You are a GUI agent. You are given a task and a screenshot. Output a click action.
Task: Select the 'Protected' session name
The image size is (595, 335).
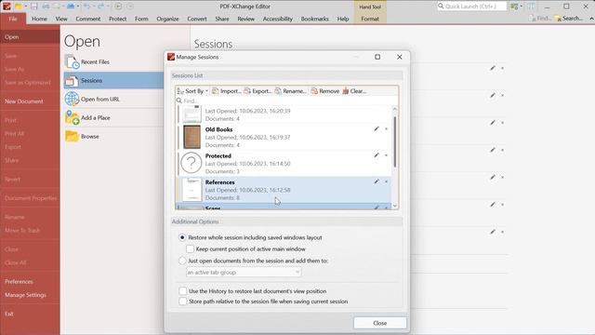[218, 155]
